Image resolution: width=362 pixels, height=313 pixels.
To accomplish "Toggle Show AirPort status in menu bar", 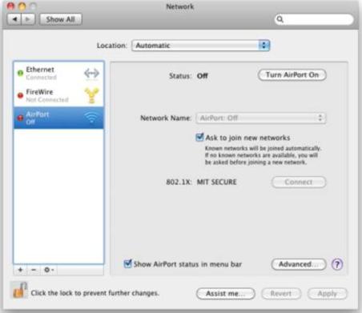I will (128, 264).
